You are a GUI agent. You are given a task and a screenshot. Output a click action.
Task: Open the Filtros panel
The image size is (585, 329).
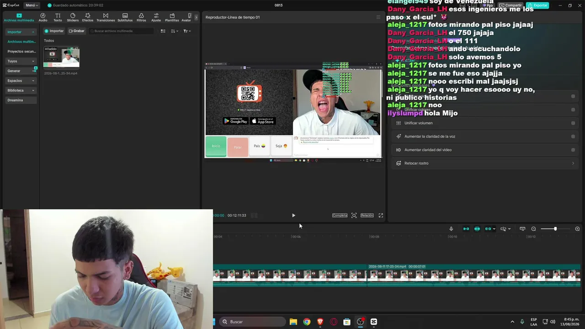pos(141,17)
